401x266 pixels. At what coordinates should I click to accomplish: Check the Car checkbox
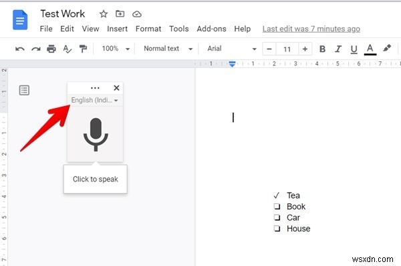277,217
